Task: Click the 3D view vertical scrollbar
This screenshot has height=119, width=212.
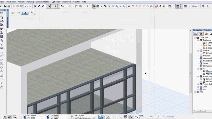Action: click(190, 73)
